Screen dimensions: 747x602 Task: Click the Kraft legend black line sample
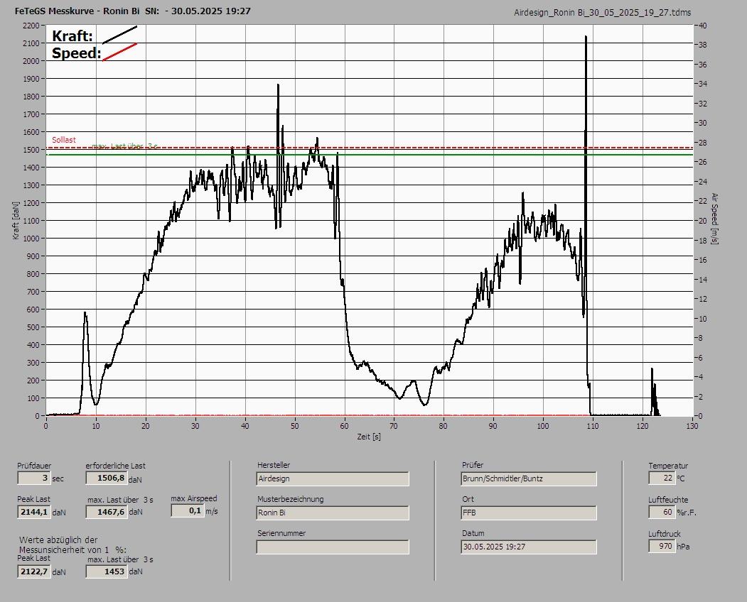tap(119, 35)
